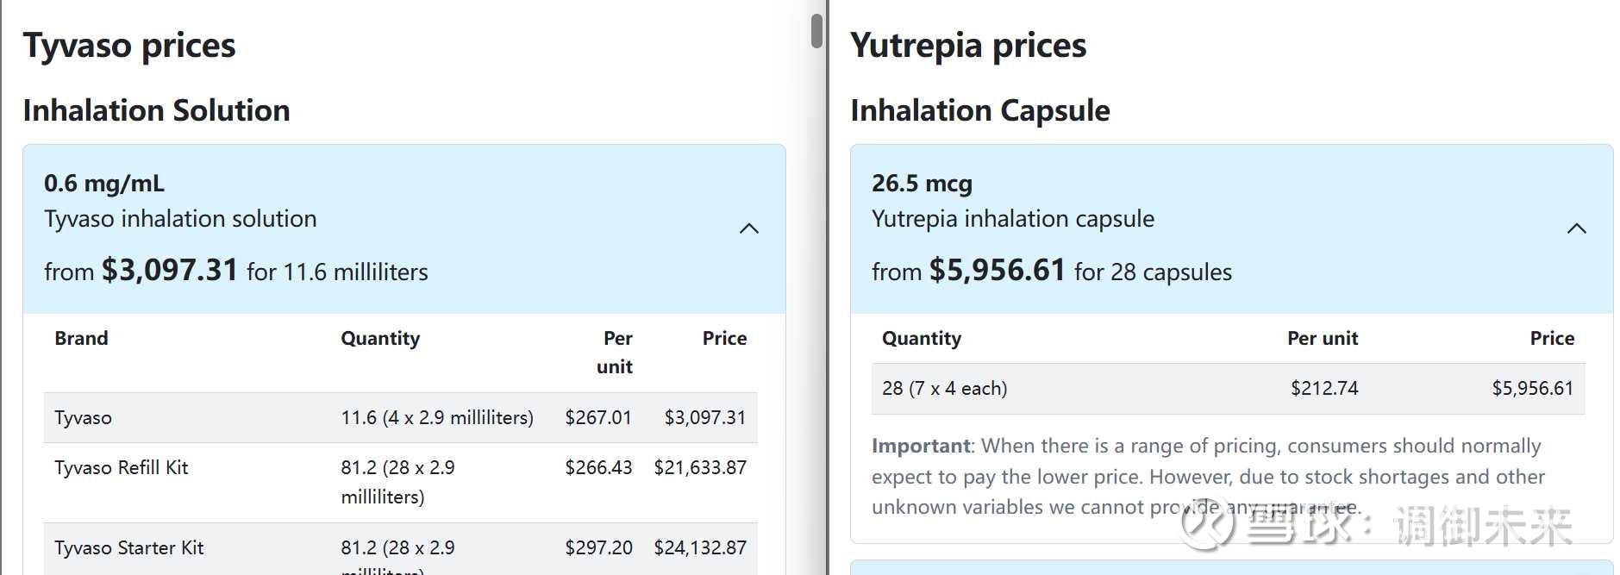The height and width of the screenshot is (575, 1620).
Task: Click the "Important" pricing note text
Action: coord(921,446)
